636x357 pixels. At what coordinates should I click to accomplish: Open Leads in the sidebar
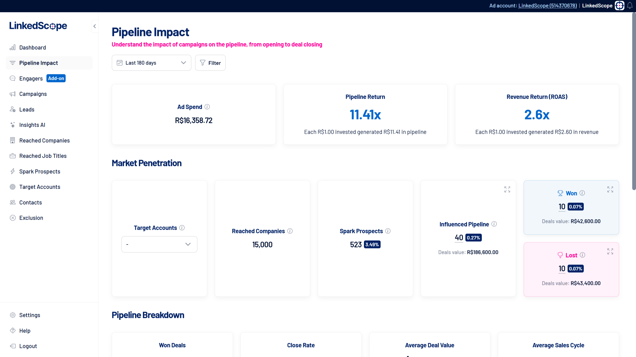(49, 109)
